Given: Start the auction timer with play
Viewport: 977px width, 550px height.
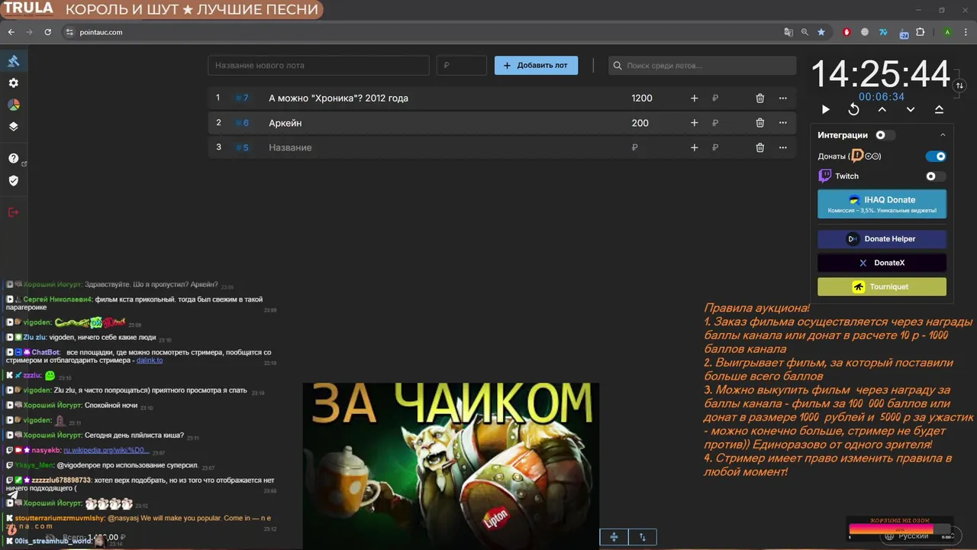Looking at the screenshot, I should click(825, 110).
